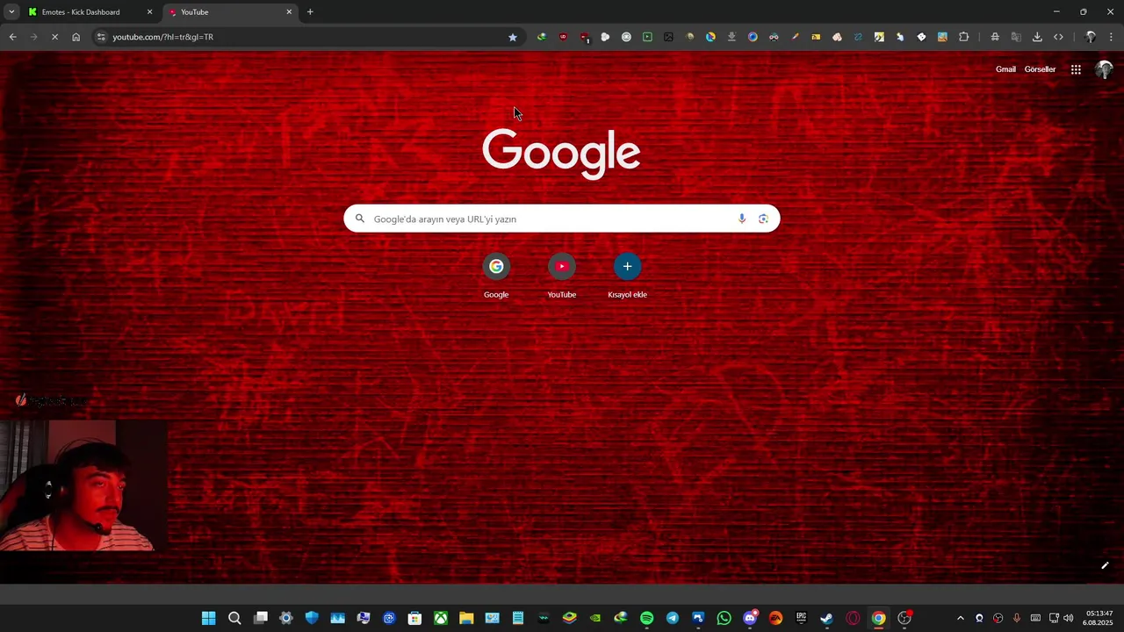Open Chrome icon in the taskbar
This screenshot has width=1124, height=632.
point(878,618)
